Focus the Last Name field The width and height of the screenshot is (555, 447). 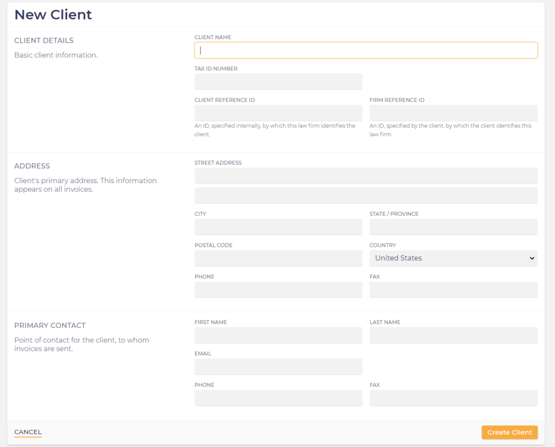click(x=454, y=336)
